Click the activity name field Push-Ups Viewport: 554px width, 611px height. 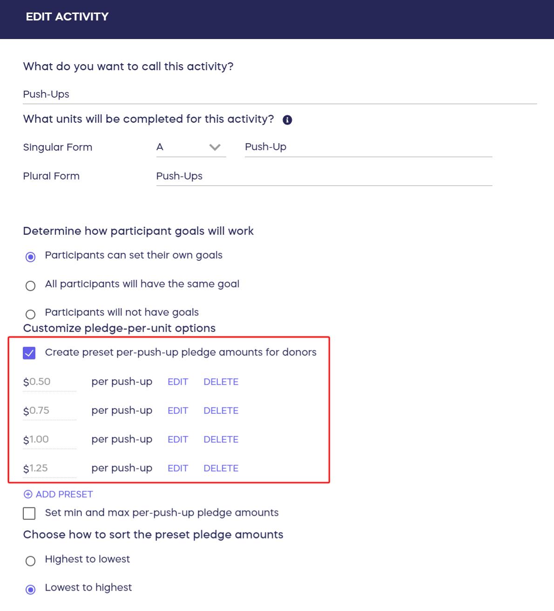[279, 94]
